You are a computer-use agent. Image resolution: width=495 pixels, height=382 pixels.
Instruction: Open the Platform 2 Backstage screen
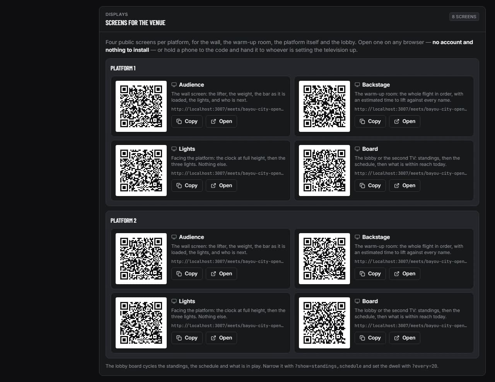pos(405,274)
